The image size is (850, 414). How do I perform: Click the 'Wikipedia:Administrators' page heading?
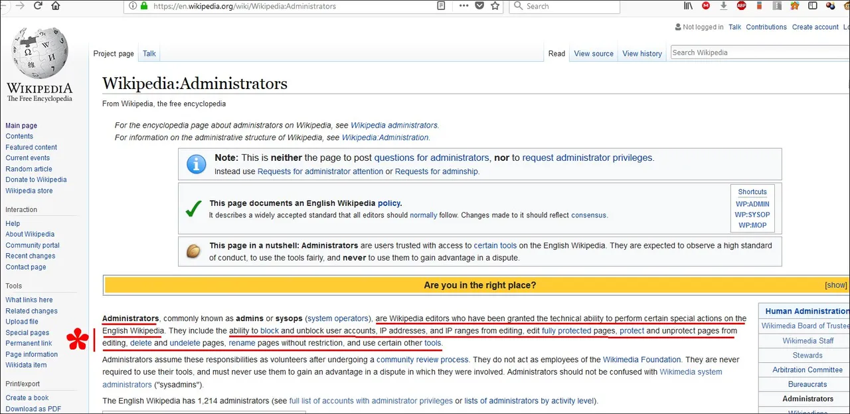[x=195, y=84]
